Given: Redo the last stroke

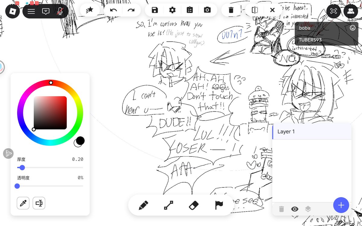Looking at the screenshot, I should 131,10.
